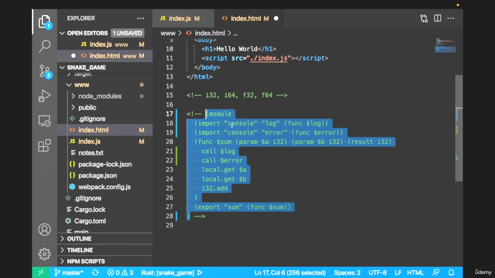The height and width of the screenshot is (278, 495).
Task: Expand the public folder
Action: (87, 107)
